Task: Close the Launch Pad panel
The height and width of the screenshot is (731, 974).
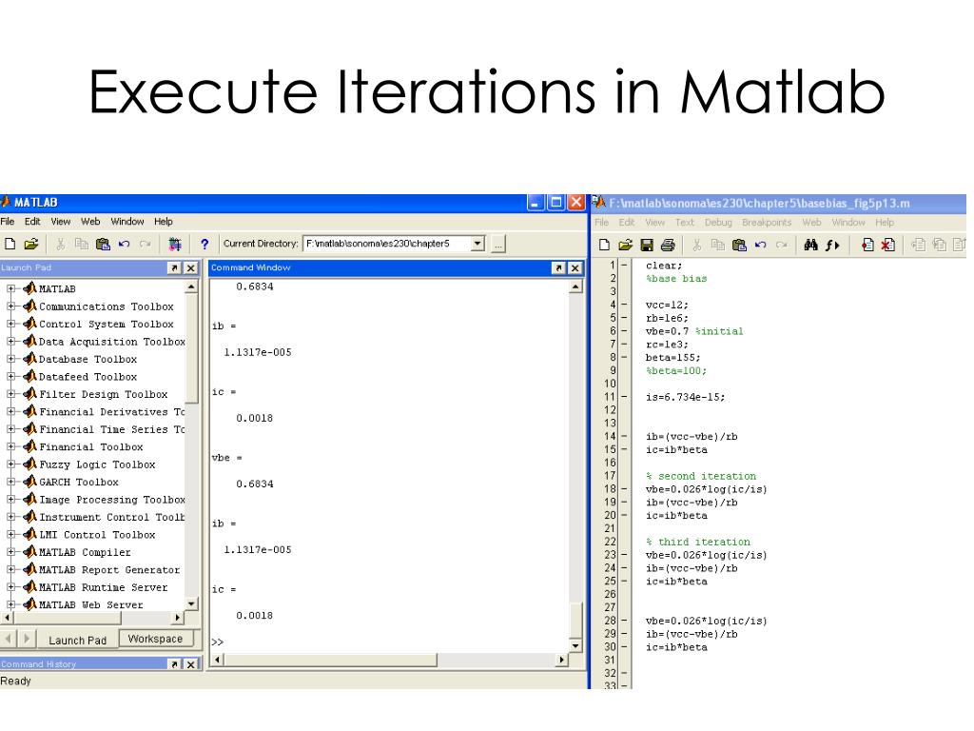Action: click(190, 267)
